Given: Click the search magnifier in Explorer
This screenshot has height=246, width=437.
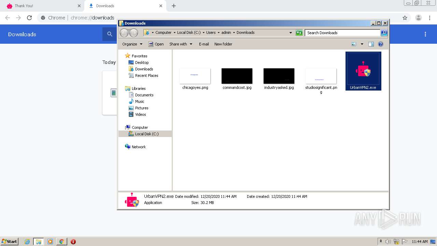Looking at the screenshot, I should [384, 33].
